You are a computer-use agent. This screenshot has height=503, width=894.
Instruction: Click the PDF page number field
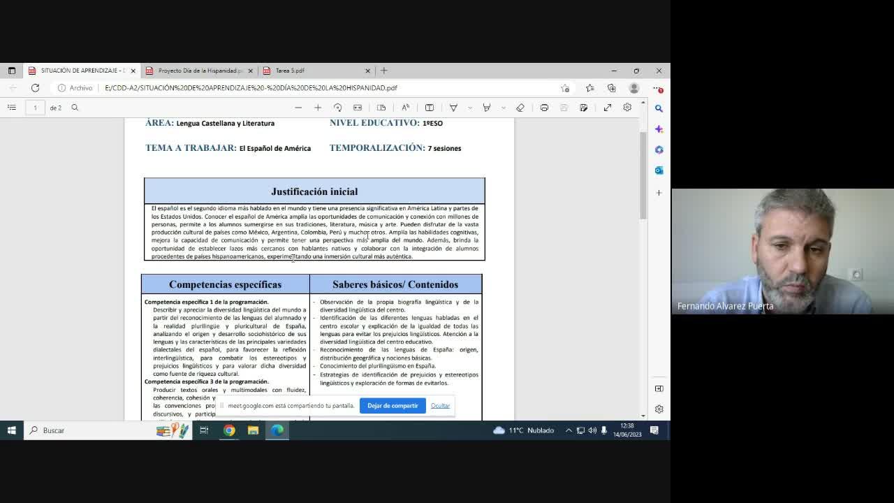point(35,108)
